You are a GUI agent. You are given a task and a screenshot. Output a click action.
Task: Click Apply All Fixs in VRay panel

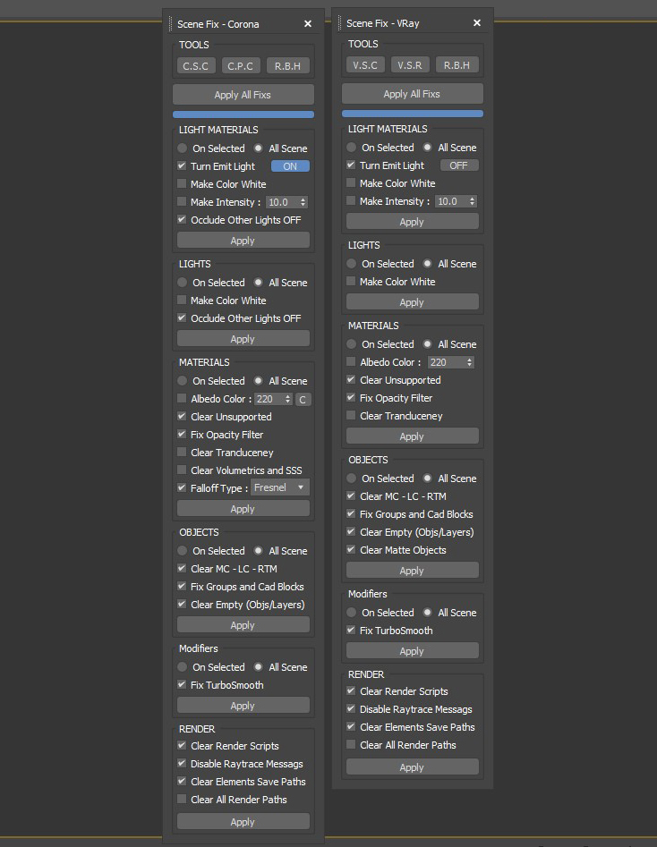[x=412, y=93]
